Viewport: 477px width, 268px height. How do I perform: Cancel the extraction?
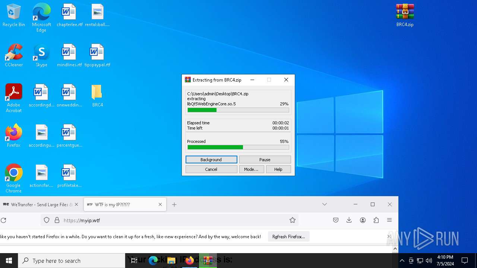pos(211,169)
